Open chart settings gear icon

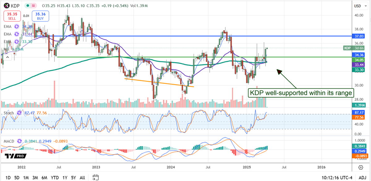point(361,167)
